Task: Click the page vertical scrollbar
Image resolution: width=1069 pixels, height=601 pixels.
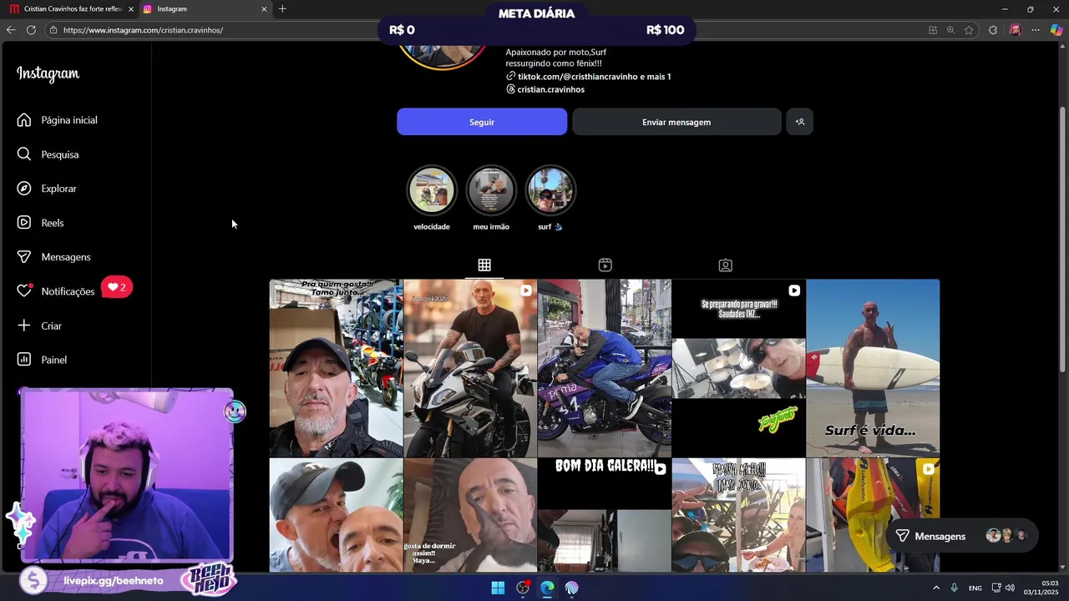Action: [1063, 238]
